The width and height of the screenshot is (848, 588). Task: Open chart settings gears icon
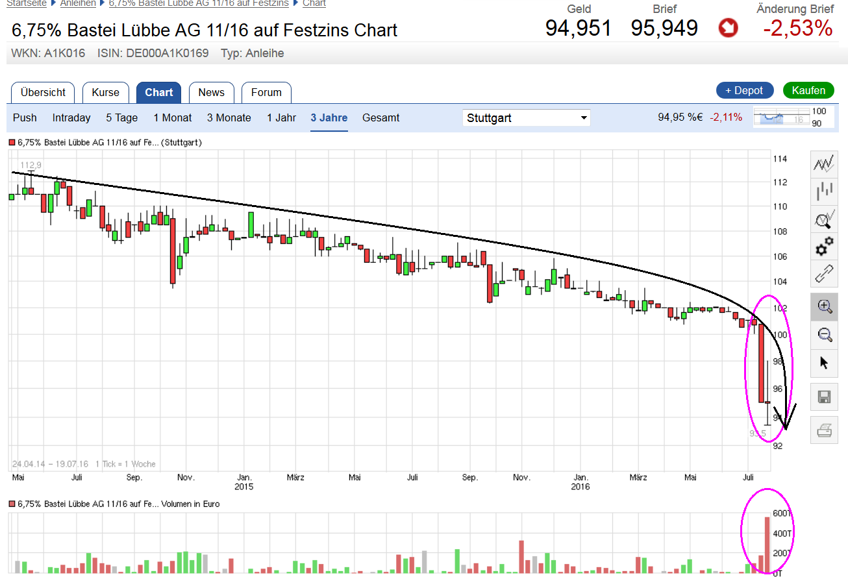[x=824, y=247]
